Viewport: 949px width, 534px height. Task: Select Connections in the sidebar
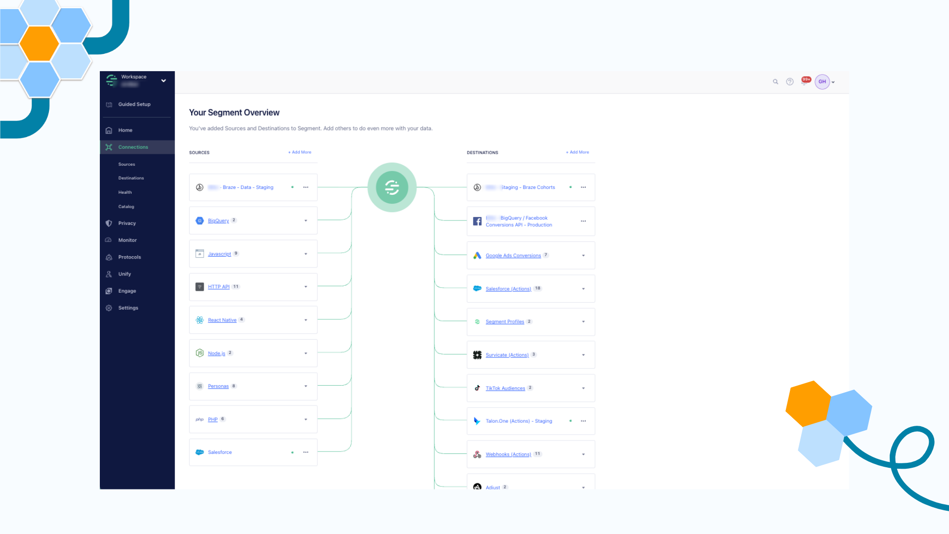click(137, 147)
